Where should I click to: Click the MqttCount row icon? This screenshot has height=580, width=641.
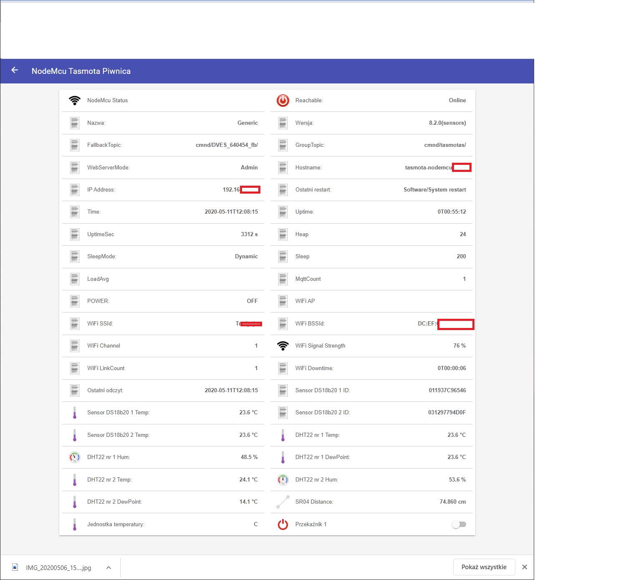click(283, 279)
